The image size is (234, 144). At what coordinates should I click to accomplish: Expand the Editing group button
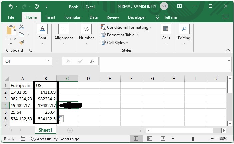coord(184,34)
